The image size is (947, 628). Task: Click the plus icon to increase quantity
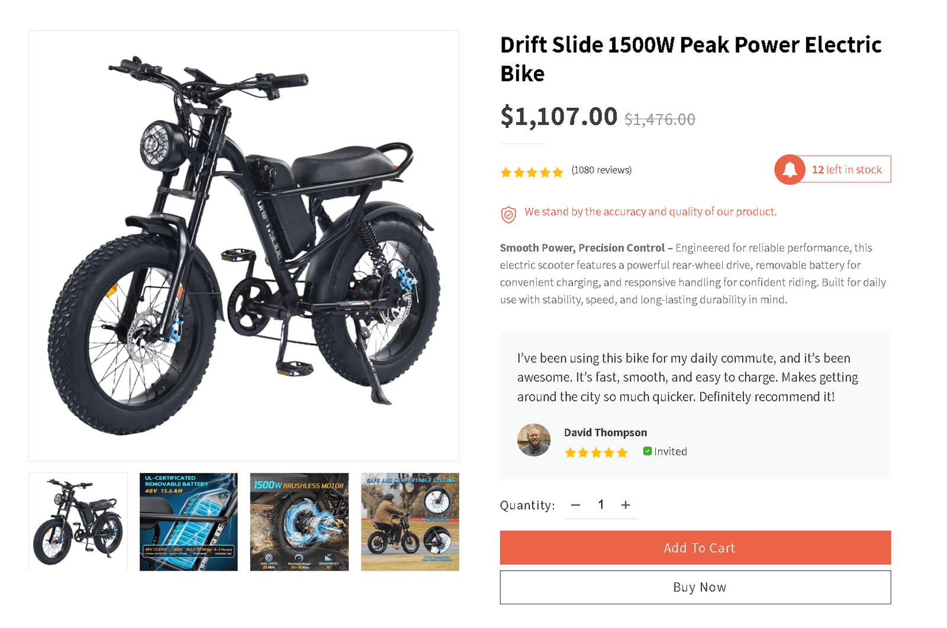point(626,505)
